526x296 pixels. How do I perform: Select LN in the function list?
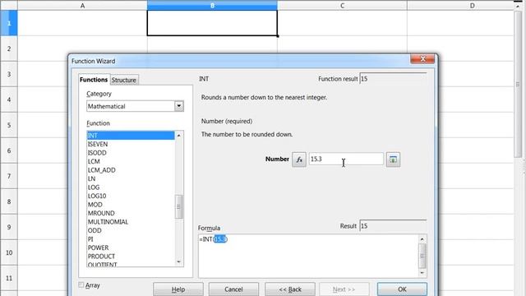click(x=131, y=178)
